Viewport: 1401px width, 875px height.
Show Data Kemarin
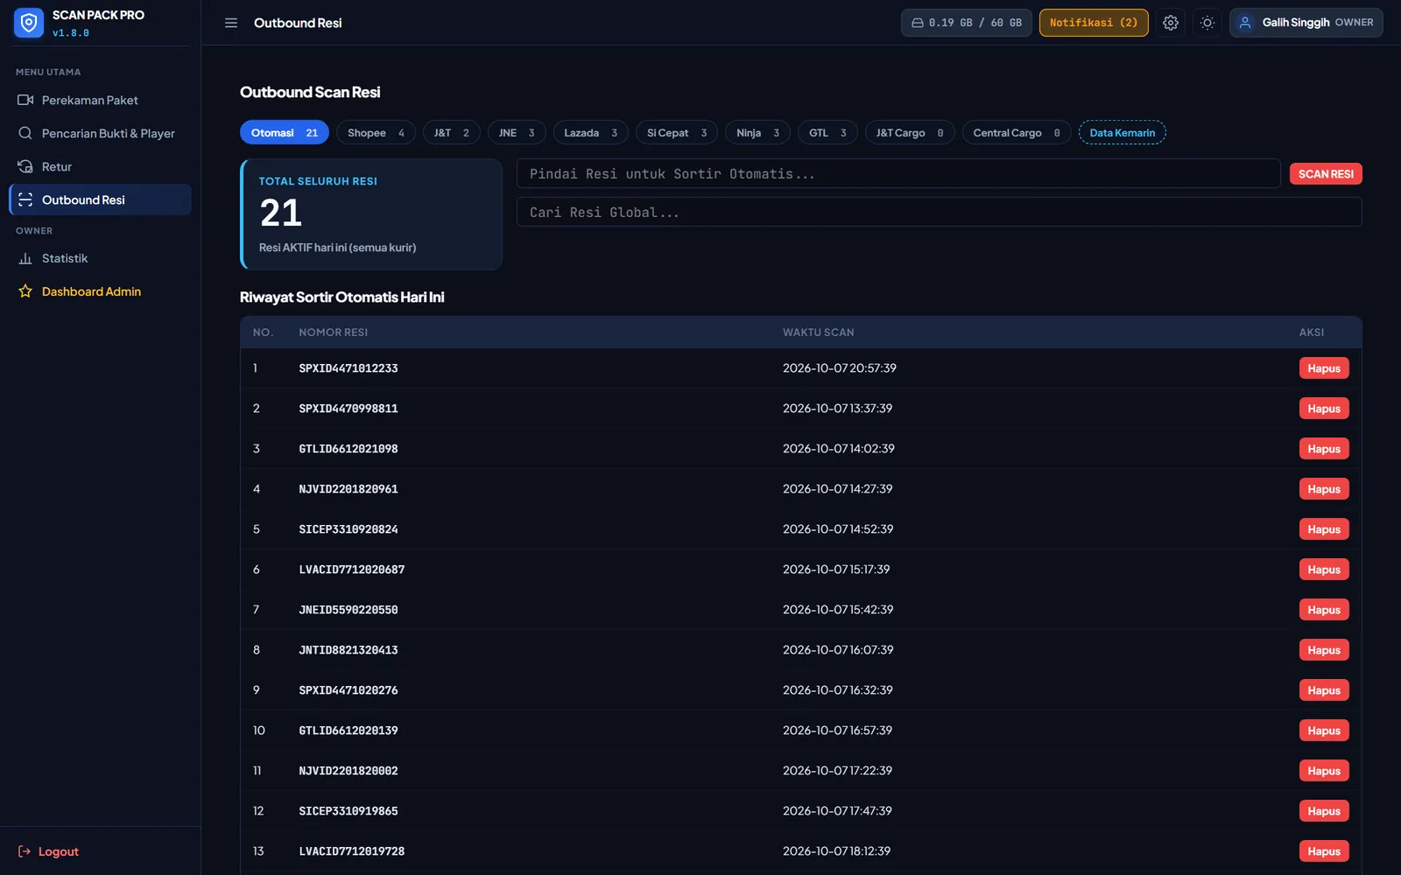(1123, 132)
